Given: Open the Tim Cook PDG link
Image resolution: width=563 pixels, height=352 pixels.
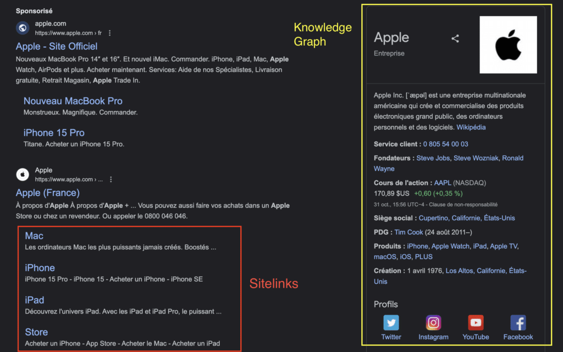Looking at the screenshot, I should [x=409, y=233].
